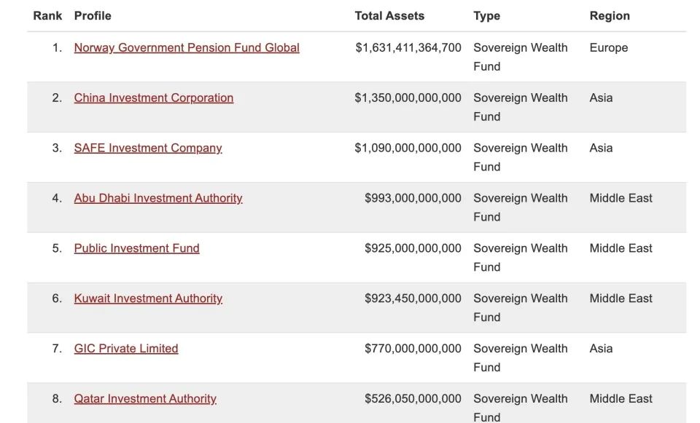Select the $526,050,000,000 assets cell

pos(413,400)
